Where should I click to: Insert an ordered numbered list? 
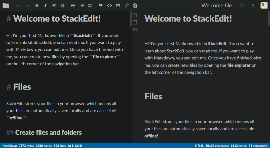[82, 6]
